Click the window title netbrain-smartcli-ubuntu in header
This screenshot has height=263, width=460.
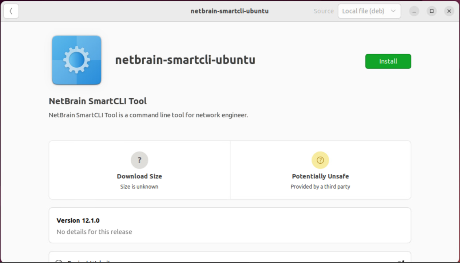[230, 11]
